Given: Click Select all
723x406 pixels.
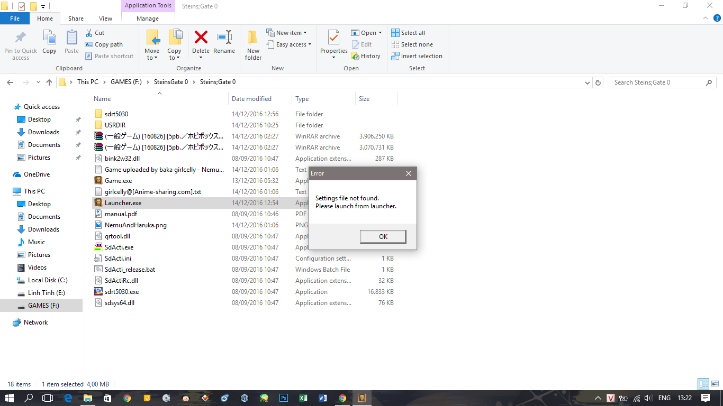Looking at the screenshot, I should [408, 33].
